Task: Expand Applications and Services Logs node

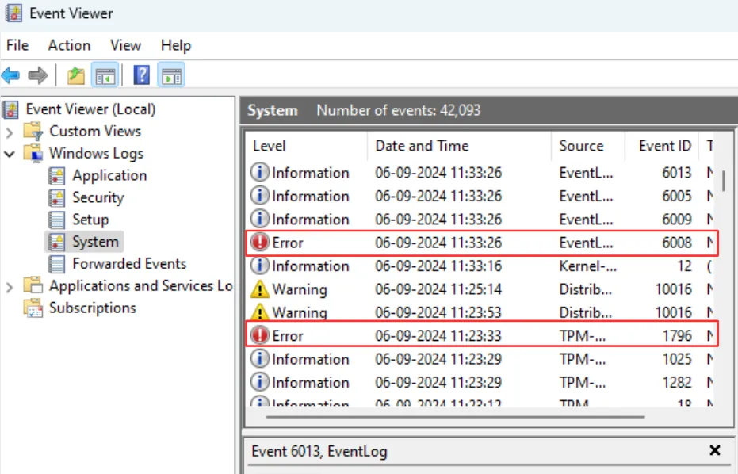Action: point(10,287)
